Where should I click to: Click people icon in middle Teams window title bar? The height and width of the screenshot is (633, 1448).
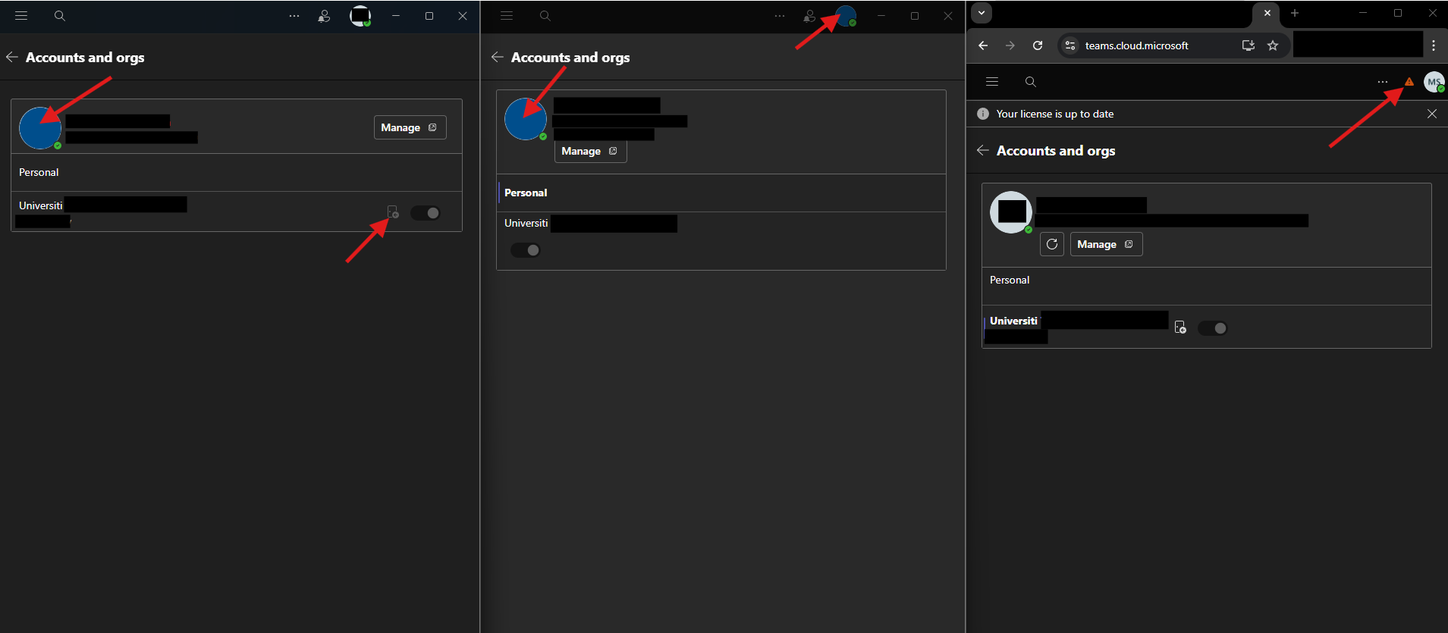tap(809, 16)
